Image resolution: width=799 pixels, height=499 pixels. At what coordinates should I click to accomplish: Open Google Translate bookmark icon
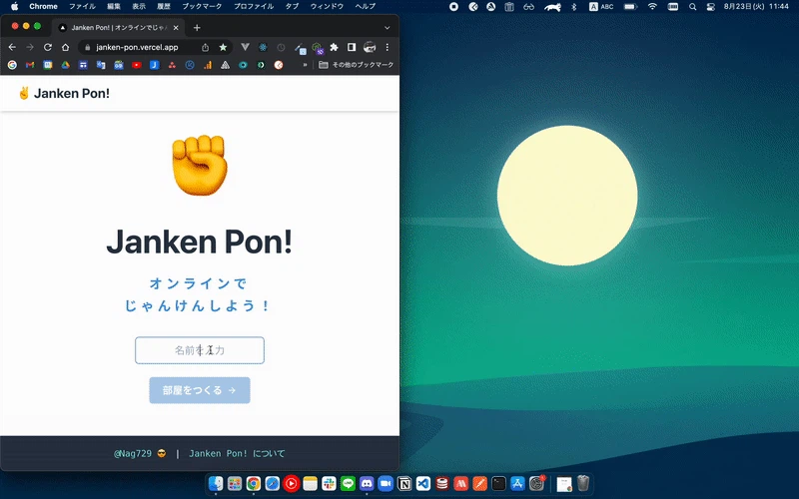click(101, 65)
